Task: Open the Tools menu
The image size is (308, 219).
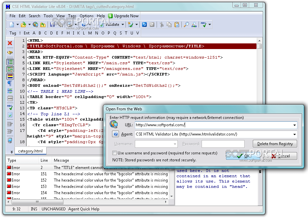Action: pos(48,16)
